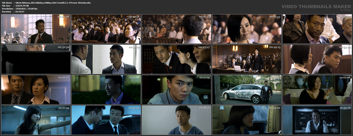
Task: Select the thumbnail timestamped 01:33:03
Action: point(106,120)
